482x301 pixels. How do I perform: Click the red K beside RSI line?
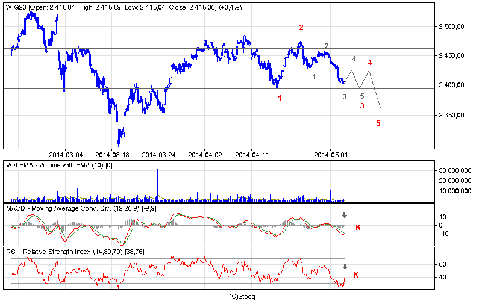click(x=355, y=275)
